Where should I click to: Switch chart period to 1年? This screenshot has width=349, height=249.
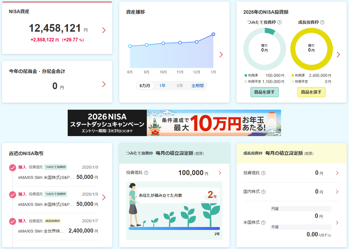[x=162, y=86]
